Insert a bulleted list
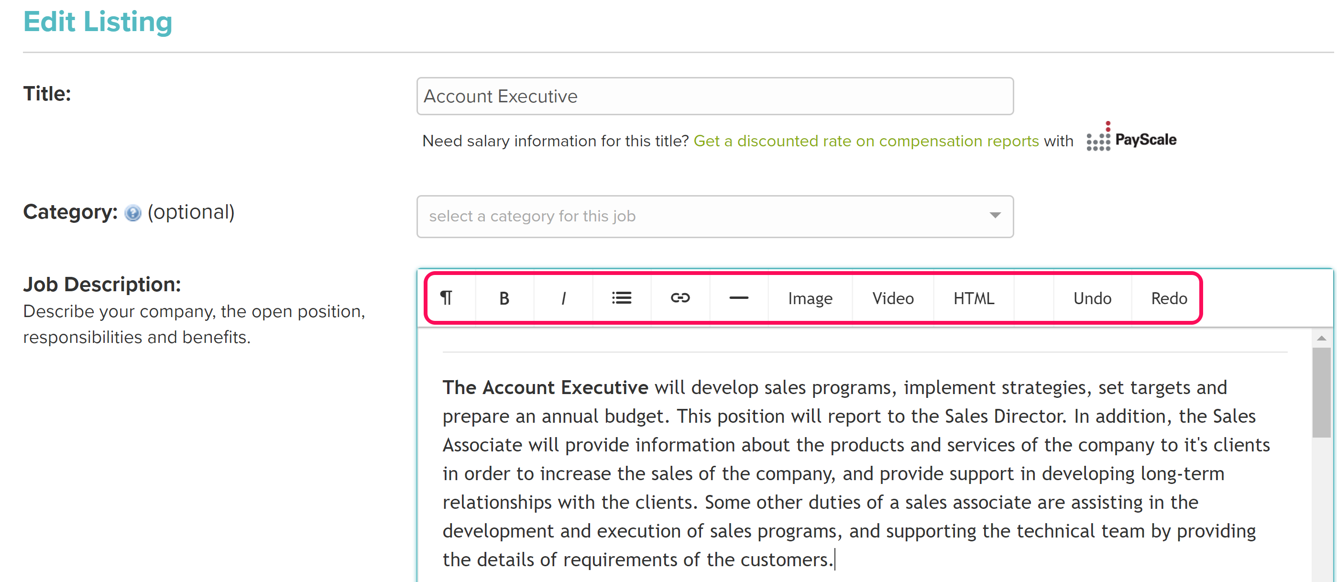Image resolution: width=1337 pixels, height=582 pixels. coord(622,298)
